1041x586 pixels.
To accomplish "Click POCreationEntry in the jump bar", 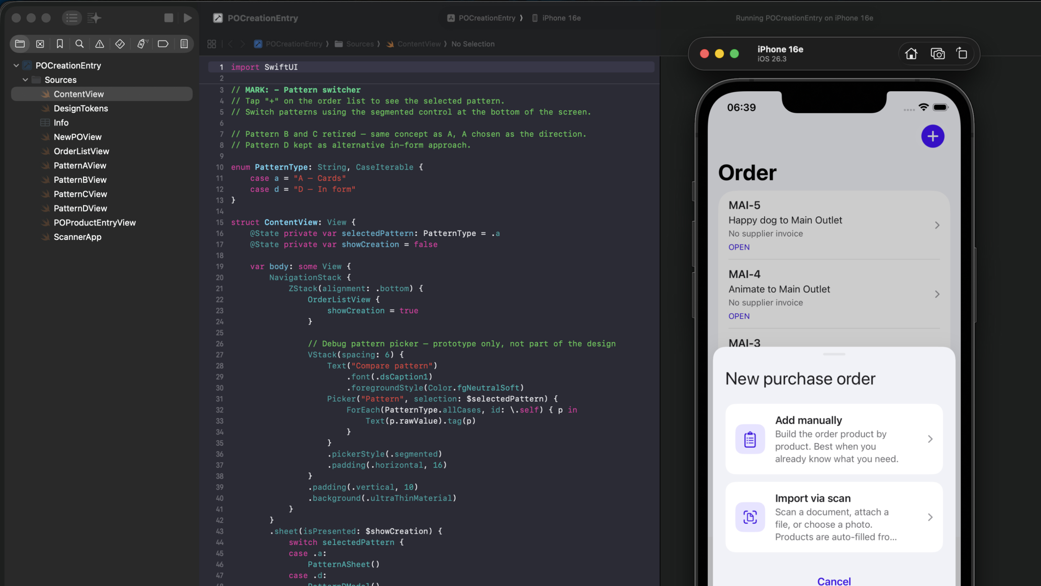I will (289, 44).
